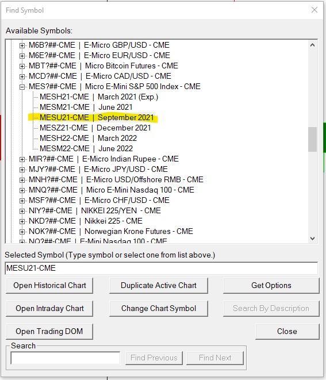The height and width of the screenshot is (380, 326).
Task: Click the symbol list scroll up arrow
Action: (312, 45)
